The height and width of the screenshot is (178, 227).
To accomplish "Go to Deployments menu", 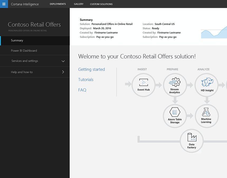I will [58, 4].
